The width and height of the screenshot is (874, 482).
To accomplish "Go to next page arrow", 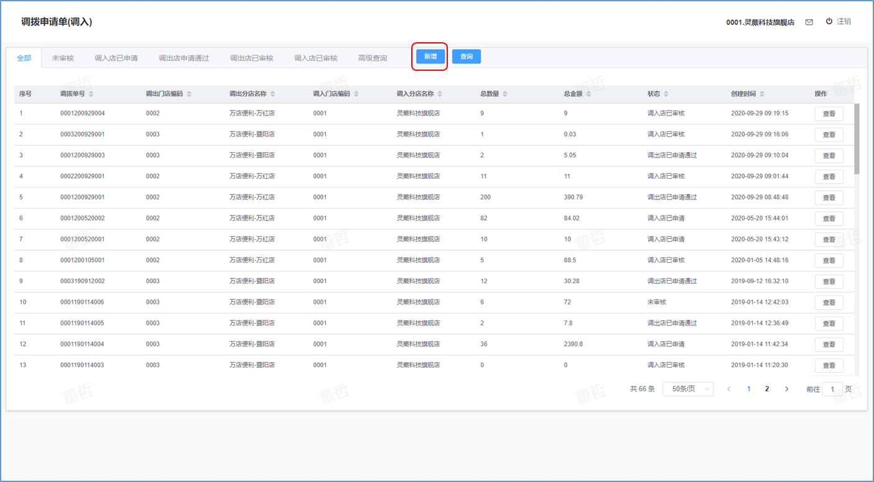I will (x=786, y=389).
